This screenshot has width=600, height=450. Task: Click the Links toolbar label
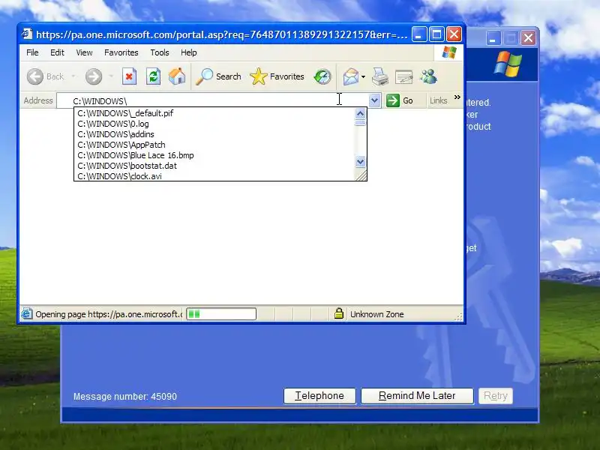438,100
